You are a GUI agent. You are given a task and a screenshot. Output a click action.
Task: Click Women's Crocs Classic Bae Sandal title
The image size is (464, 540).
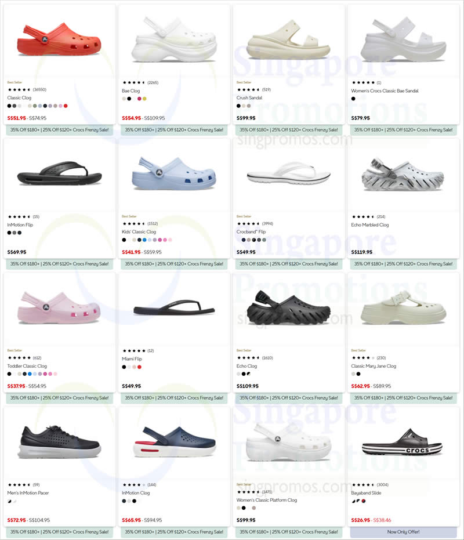pos(385,90)
